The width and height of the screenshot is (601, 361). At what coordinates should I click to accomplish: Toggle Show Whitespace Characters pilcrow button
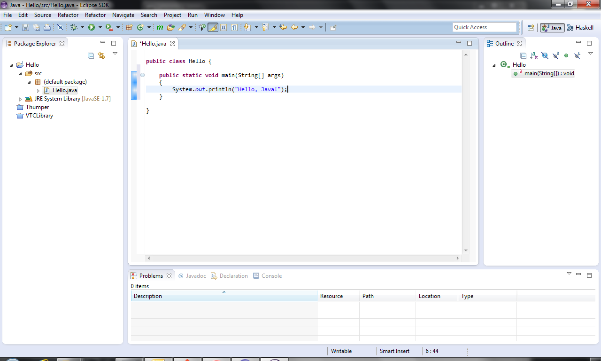234,28
